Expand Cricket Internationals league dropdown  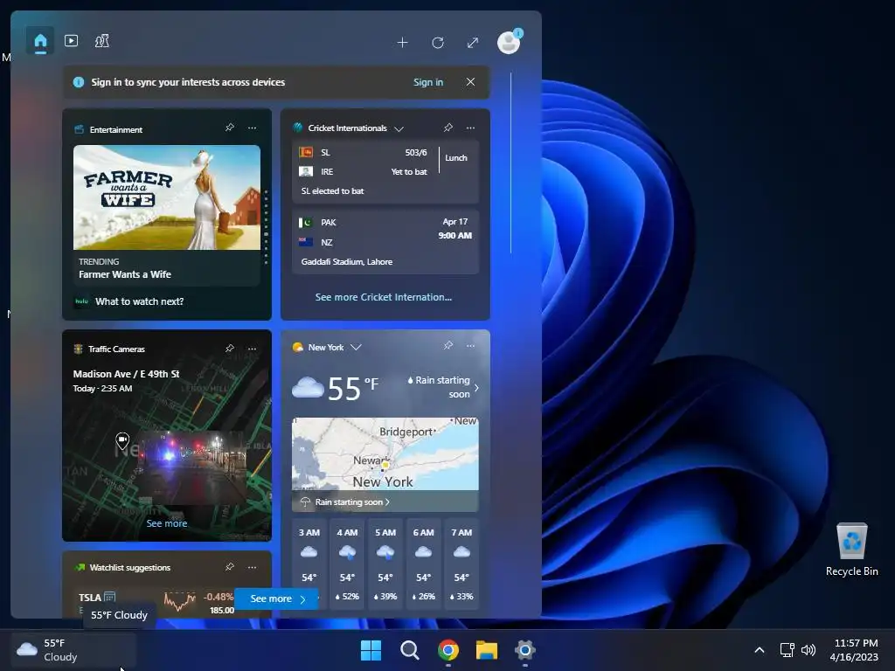click(x=399, y=128)
